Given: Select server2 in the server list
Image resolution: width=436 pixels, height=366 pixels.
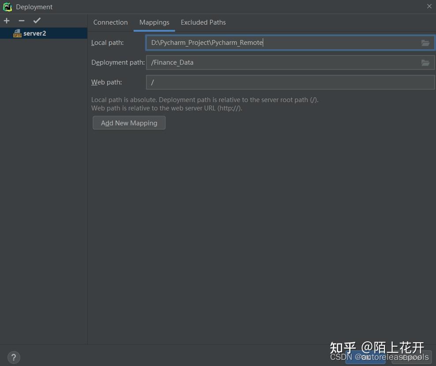Looking at the screenshot, I should click(x=34, y=33).
